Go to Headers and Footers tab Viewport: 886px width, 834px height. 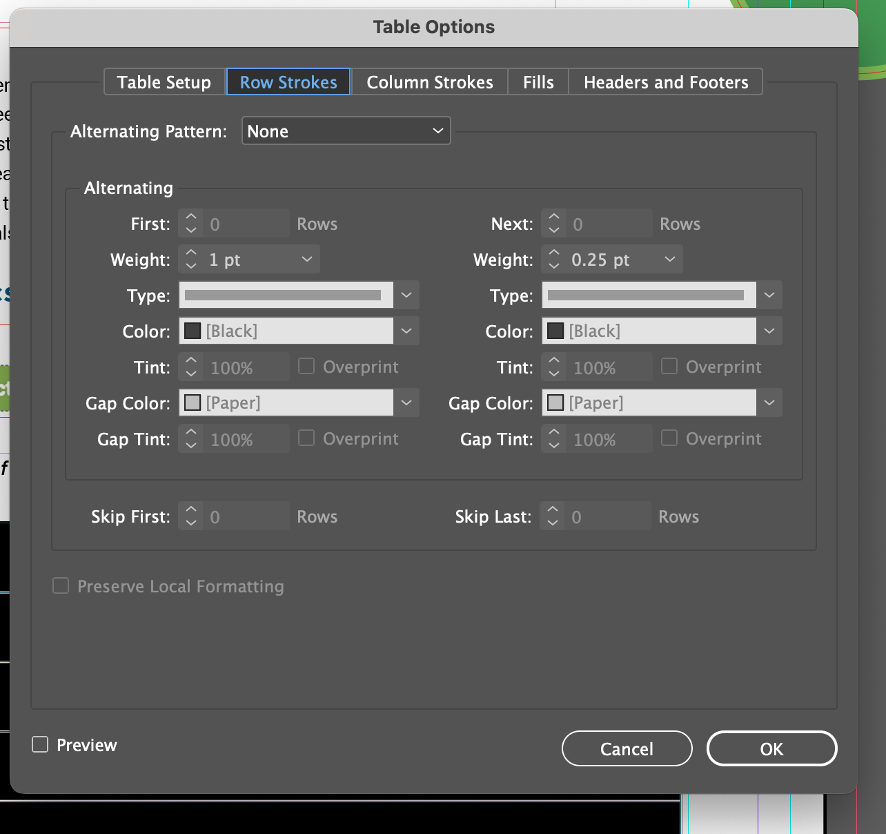[x=665, y=82]
